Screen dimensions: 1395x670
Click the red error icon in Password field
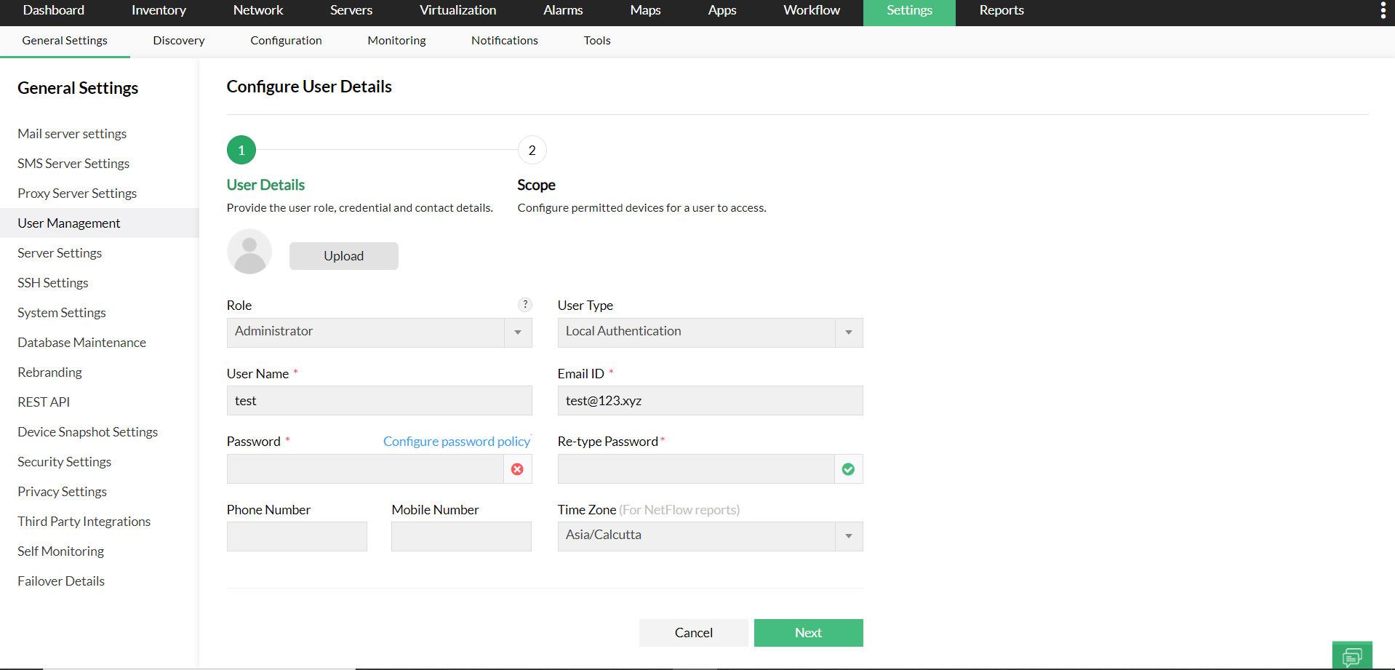click(x=517, y=469)
